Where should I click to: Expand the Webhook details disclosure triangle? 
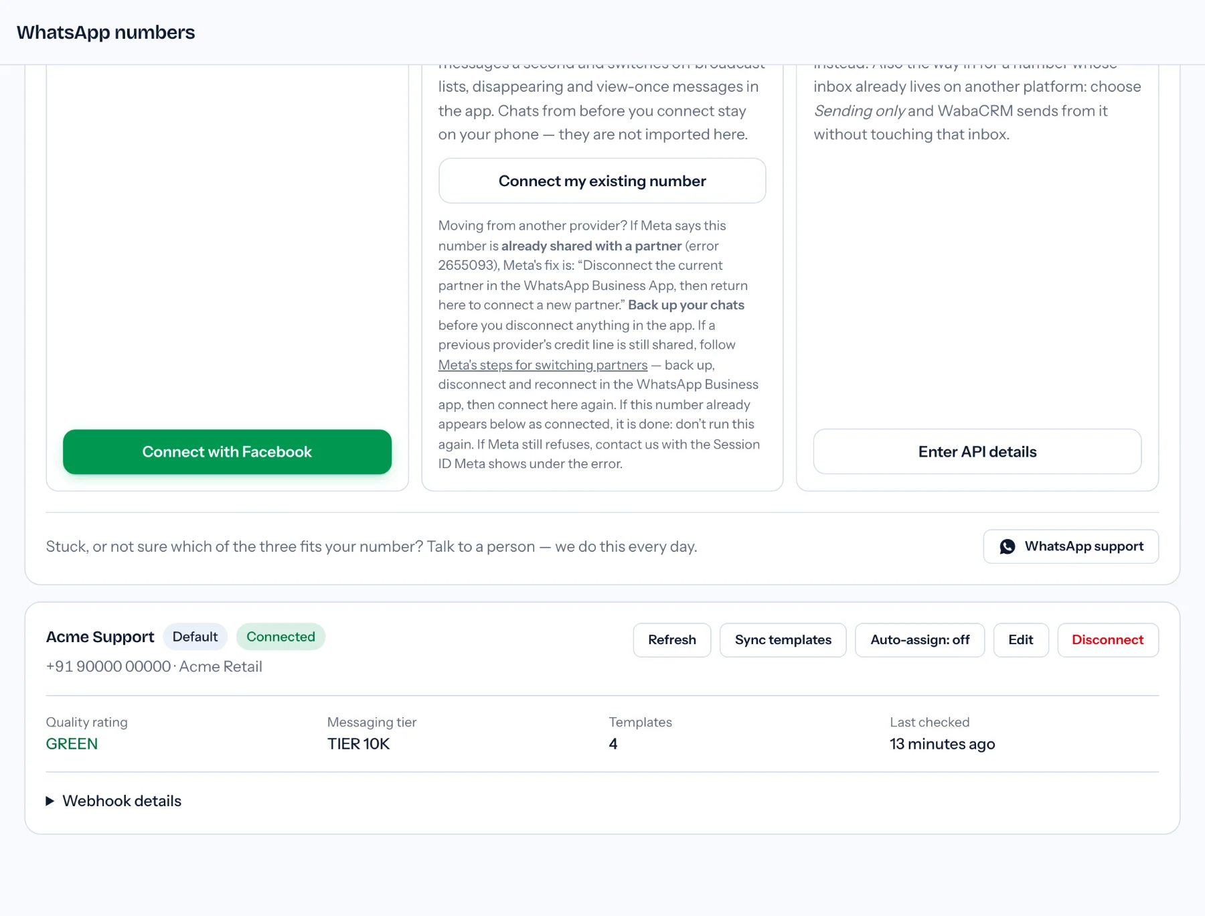[x=50, y=801]
